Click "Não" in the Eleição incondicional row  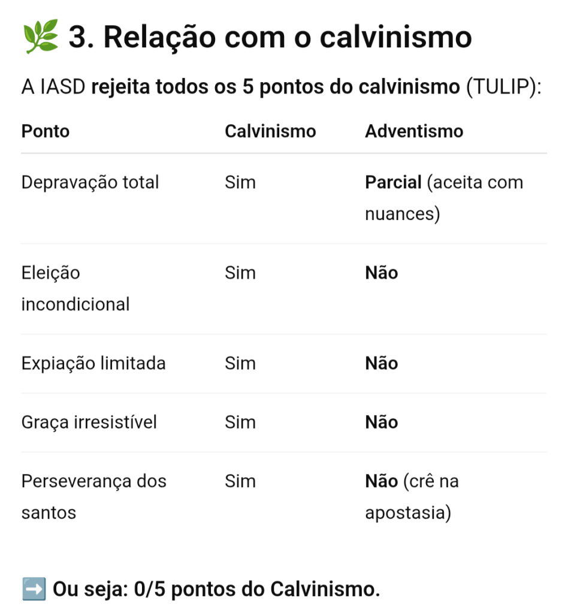[x=382, y=273]
